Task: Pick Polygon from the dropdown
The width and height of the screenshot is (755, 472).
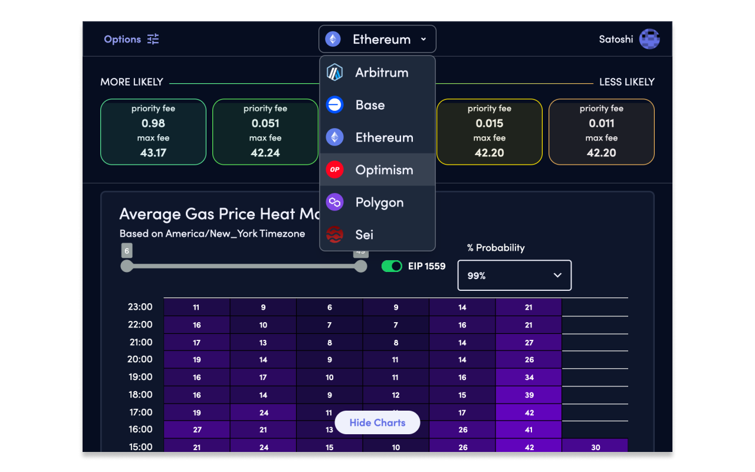Action: tap(377, 202)
